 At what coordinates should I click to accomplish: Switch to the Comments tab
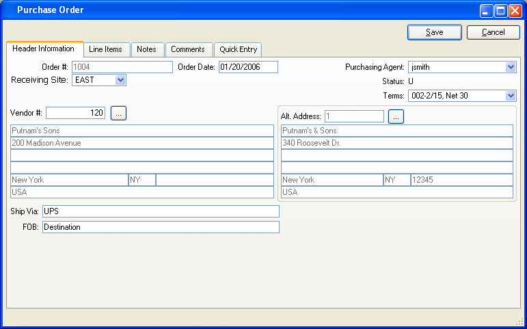(x=188, y=49)
